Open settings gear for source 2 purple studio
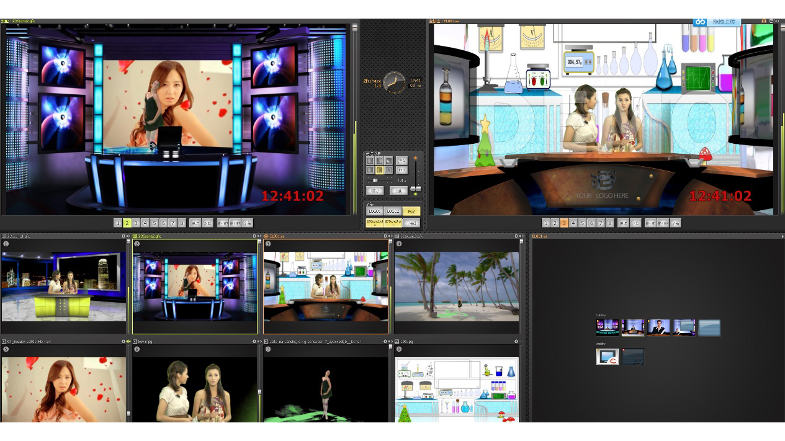This screenshot has height=441, width=785. tap(254, 236)
